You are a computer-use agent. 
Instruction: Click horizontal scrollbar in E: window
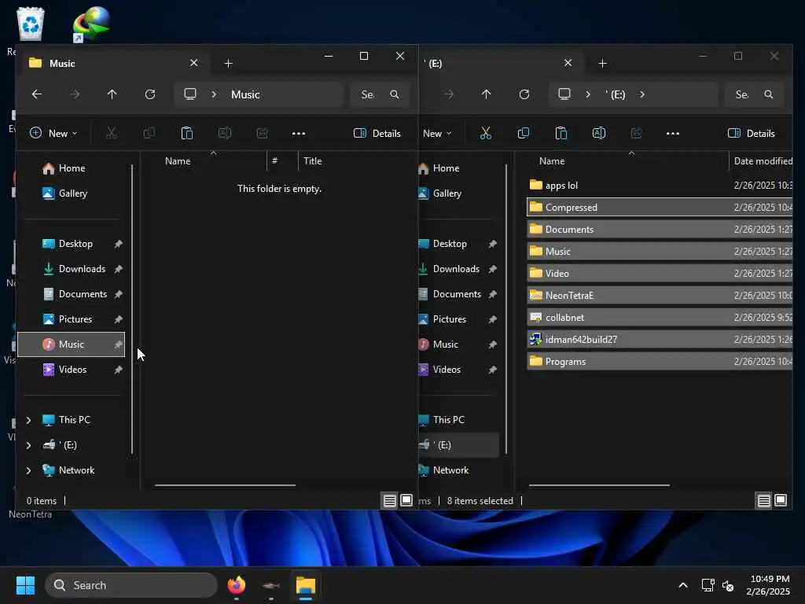click(599, 484)
